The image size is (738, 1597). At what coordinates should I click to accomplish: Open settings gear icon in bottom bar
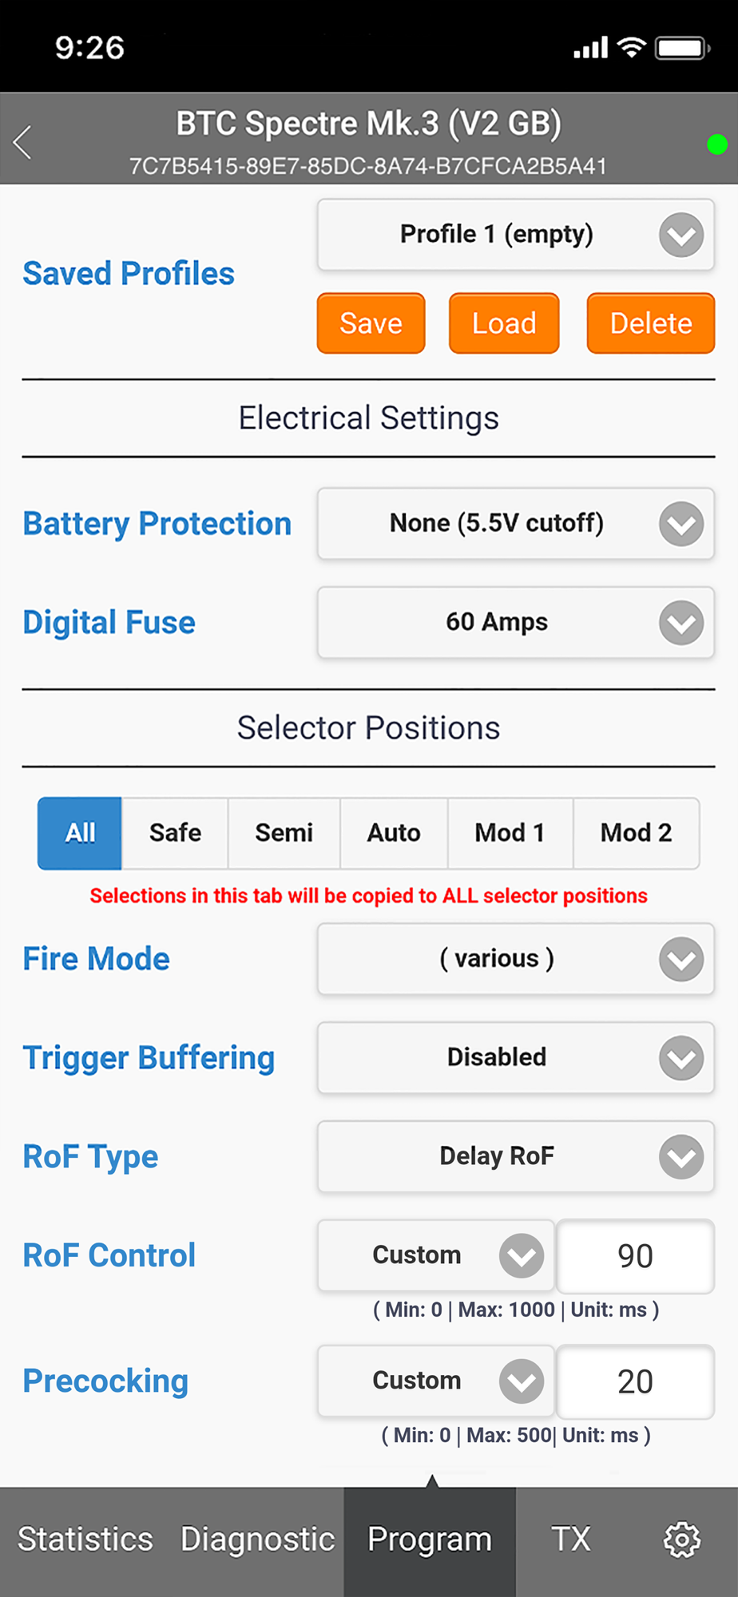pos(682,1539)
